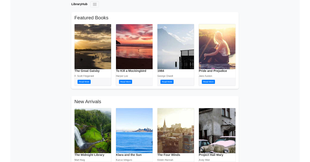The image size is (310, 162).
Task: Open the 1984 cover image
Action: 176,47
